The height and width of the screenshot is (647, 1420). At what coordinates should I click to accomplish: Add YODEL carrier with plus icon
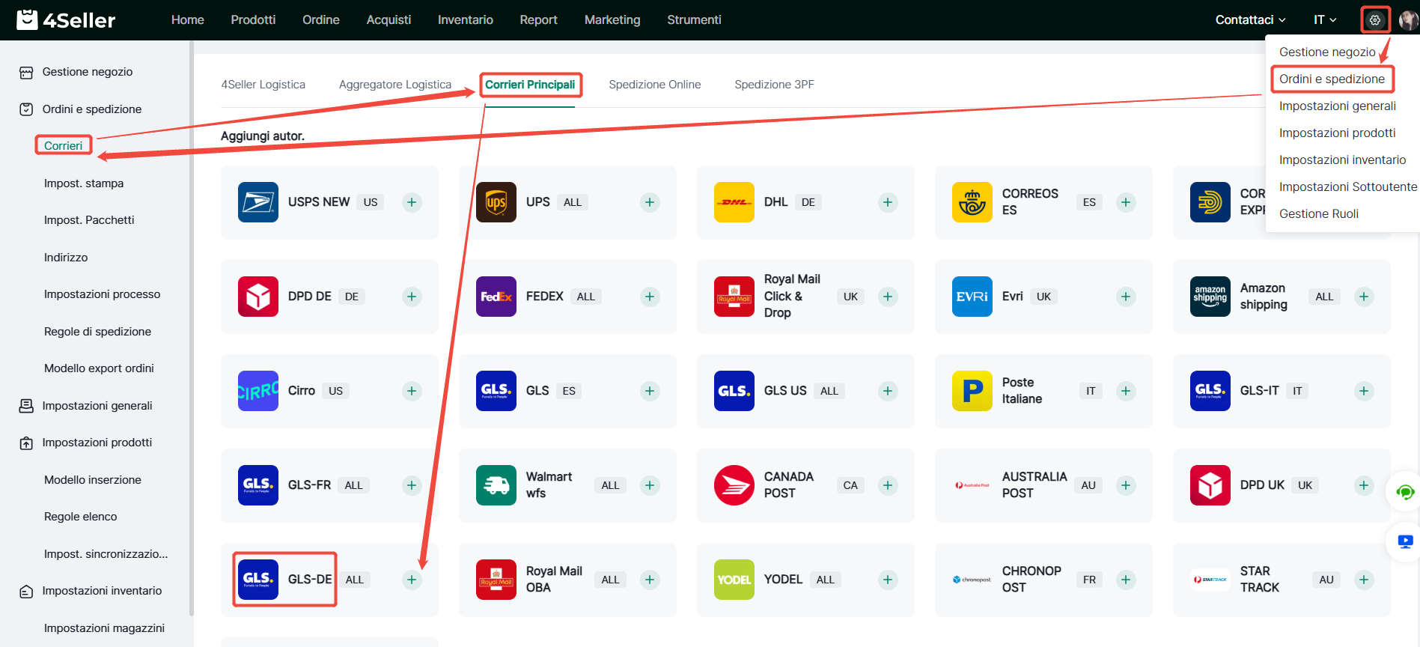coord(888,580)
